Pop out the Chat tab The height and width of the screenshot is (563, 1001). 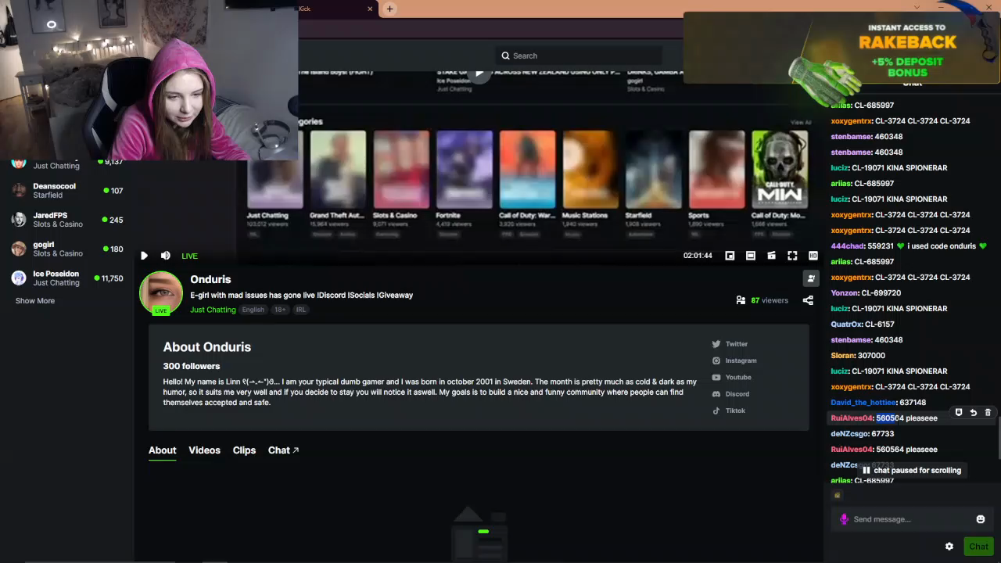[x=283, y=450]
